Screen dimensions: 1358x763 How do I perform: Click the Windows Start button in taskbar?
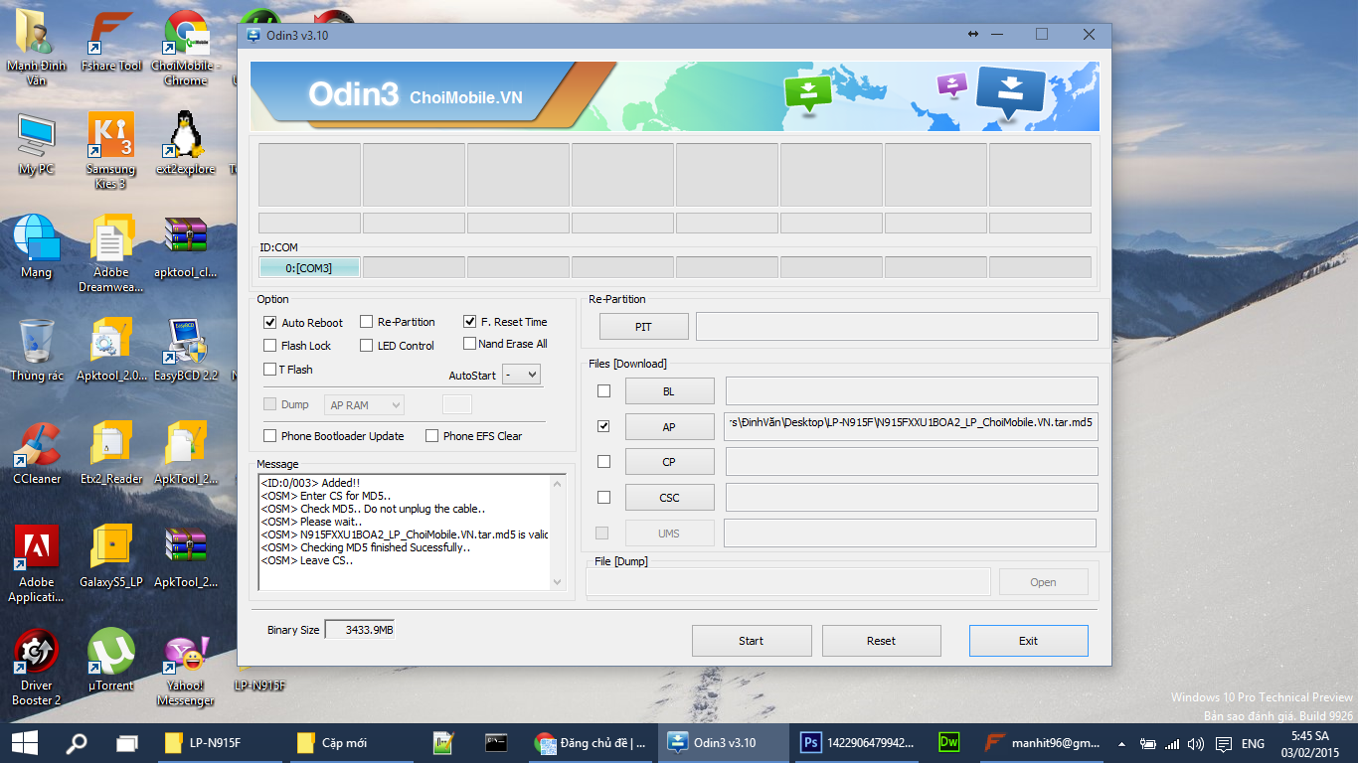(x=24, y=742)
